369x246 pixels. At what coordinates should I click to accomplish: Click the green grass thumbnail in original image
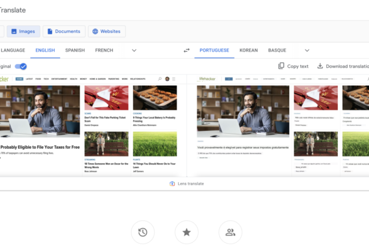[155, 144]
